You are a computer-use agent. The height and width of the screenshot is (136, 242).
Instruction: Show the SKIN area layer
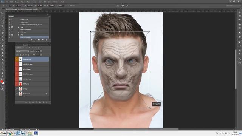point(17,84)
